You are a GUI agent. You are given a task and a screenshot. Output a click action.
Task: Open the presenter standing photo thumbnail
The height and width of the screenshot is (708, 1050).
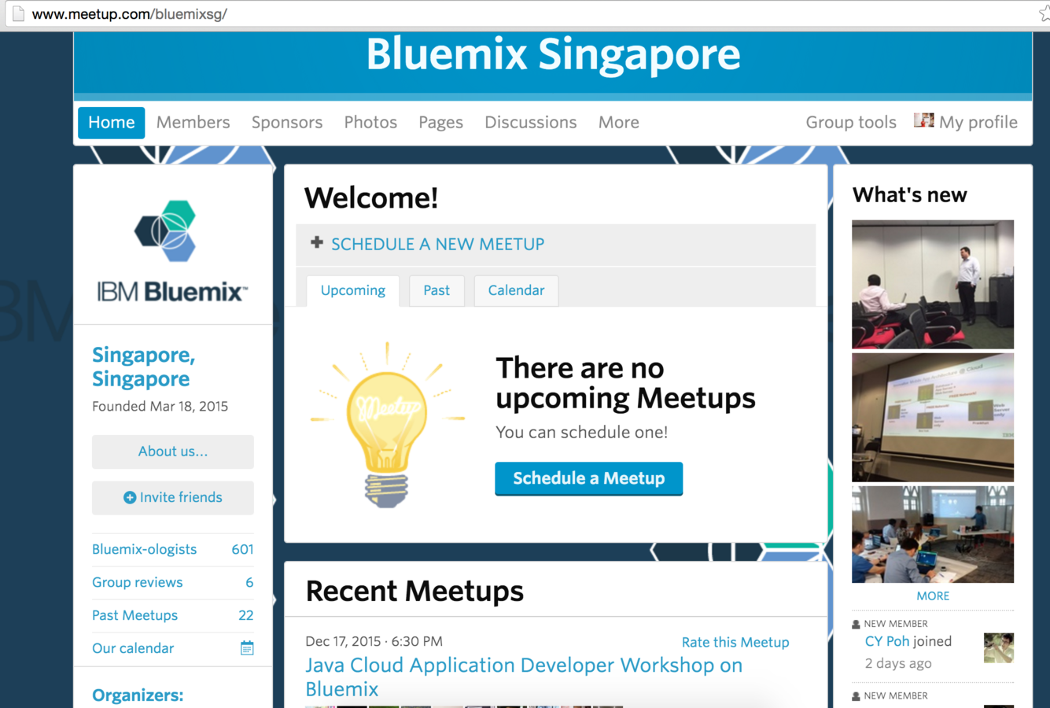pyautogui.click(x=933, y=284)
